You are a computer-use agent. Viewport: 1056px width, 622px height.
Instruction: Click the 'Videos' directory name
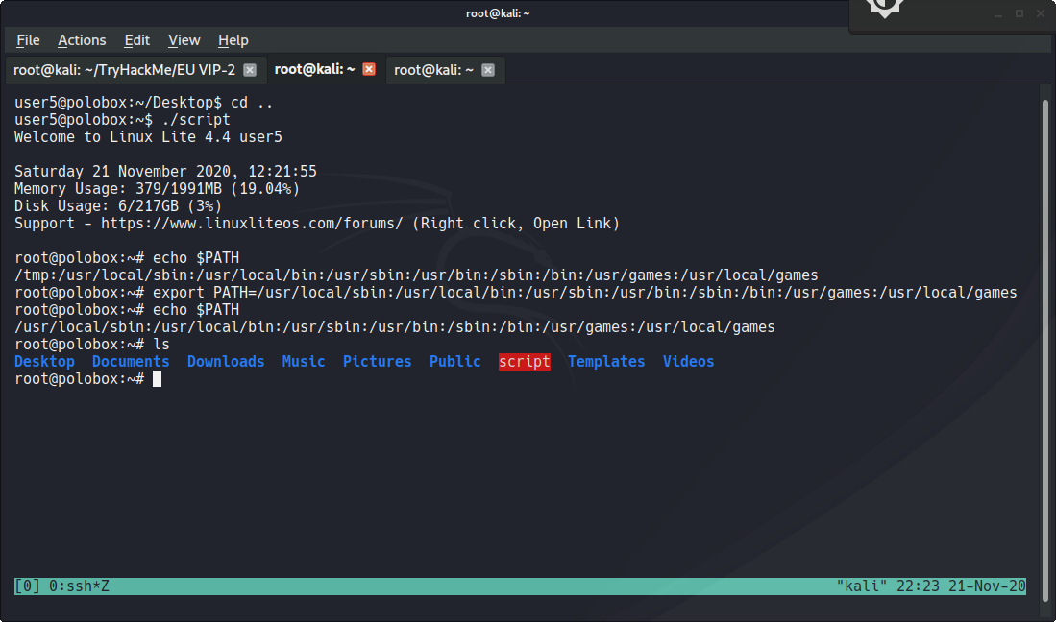coord(688,362)
